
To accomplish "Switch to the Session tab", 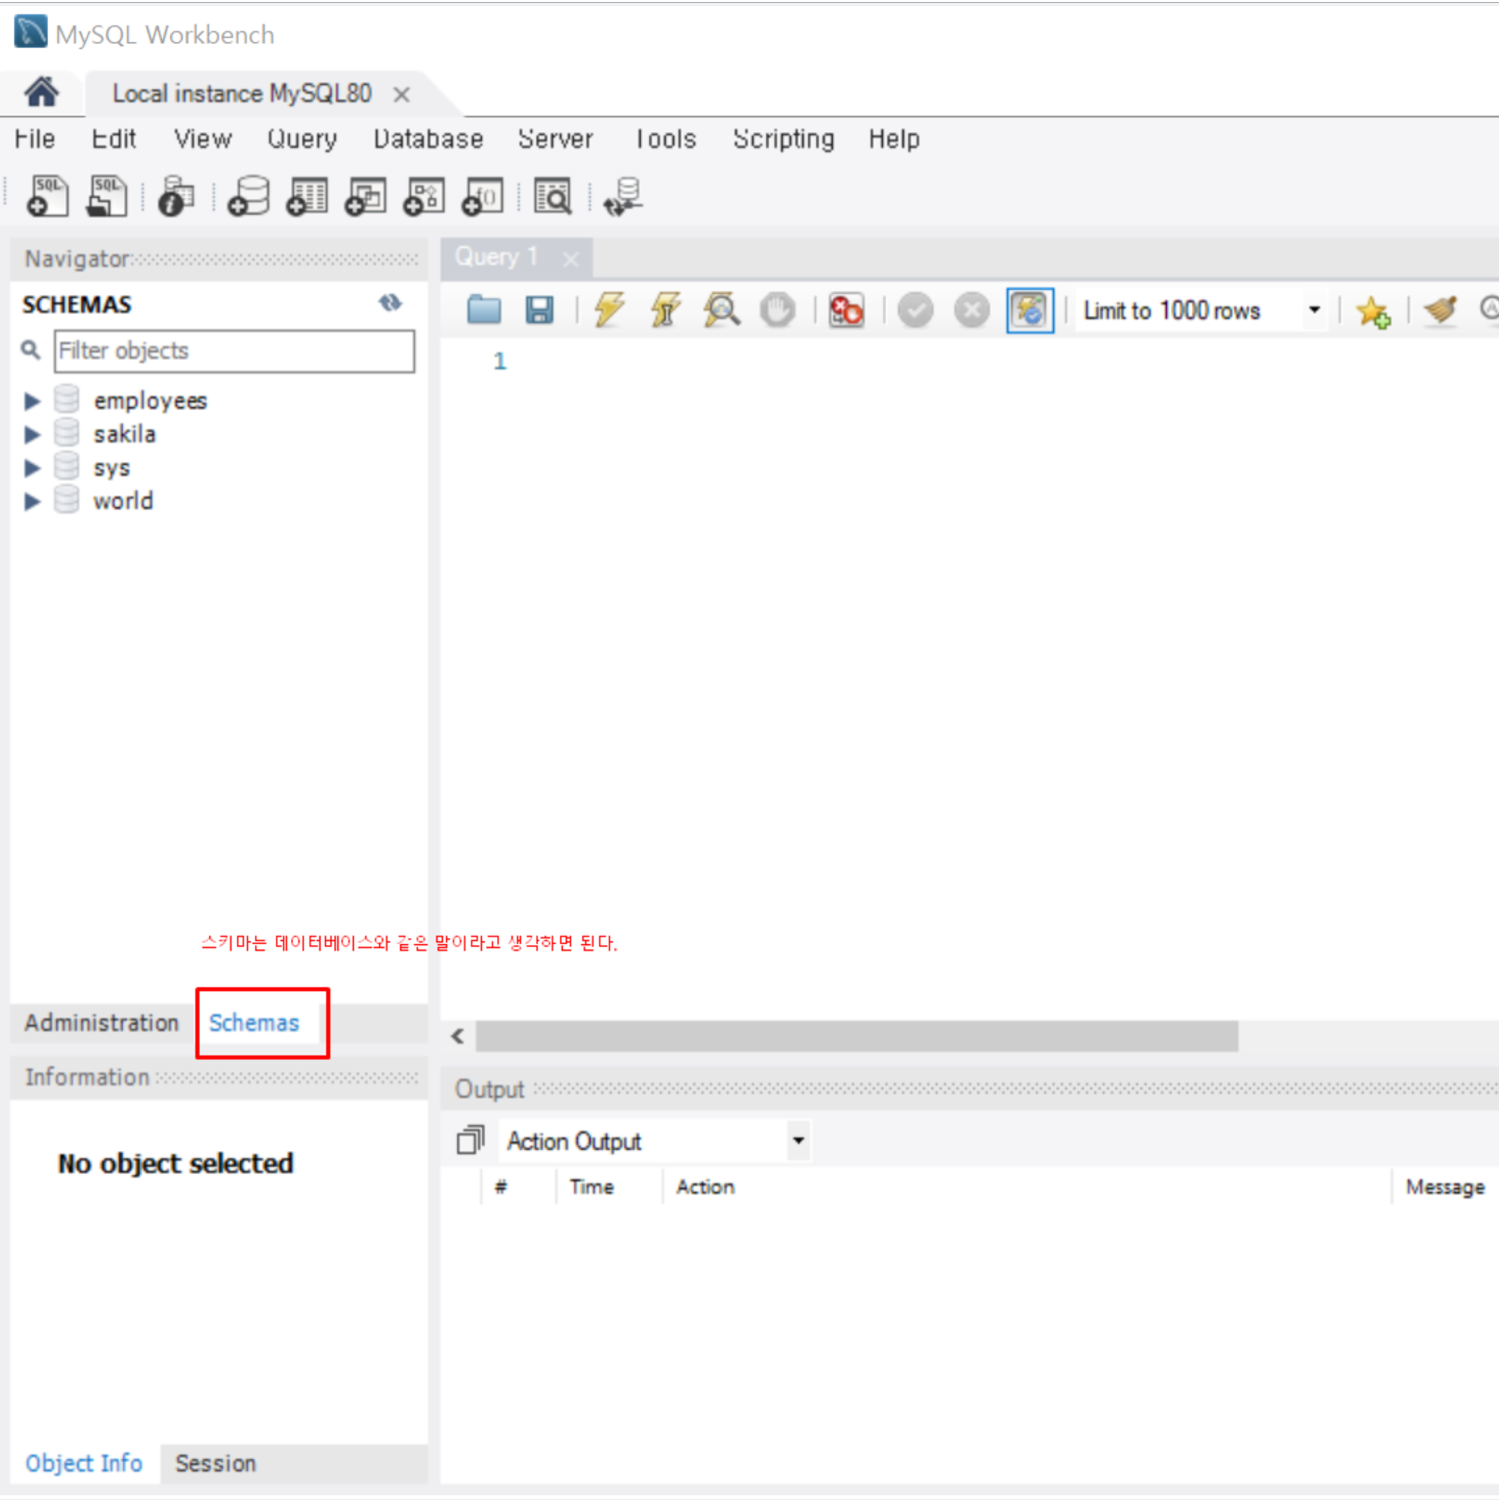I will pos(215,1463).
